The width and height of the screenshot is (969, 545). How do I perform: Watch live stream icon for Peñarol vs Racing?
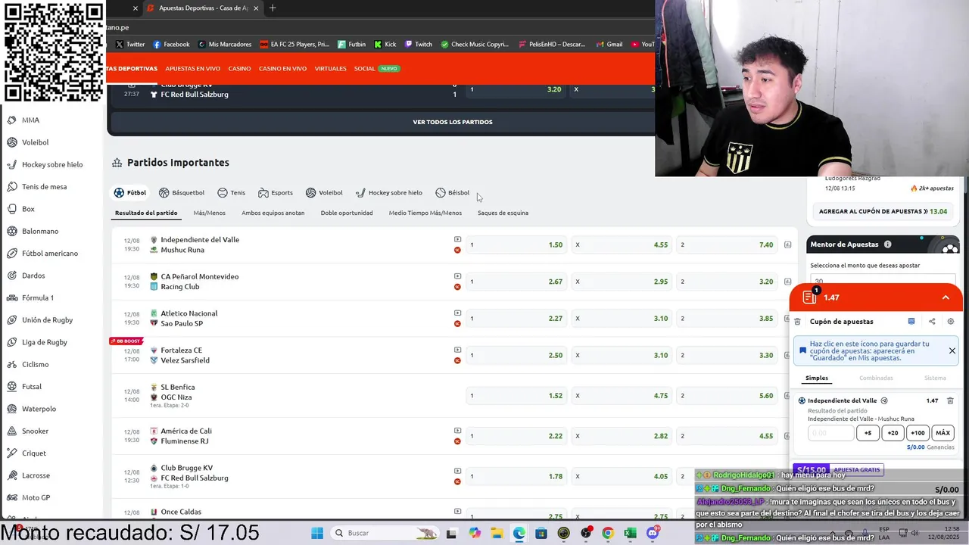point(457,276)
